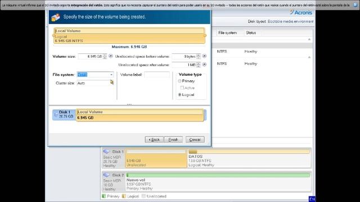
Task: Click the Disk 1 icon in main window
Action: coord(106,151)
